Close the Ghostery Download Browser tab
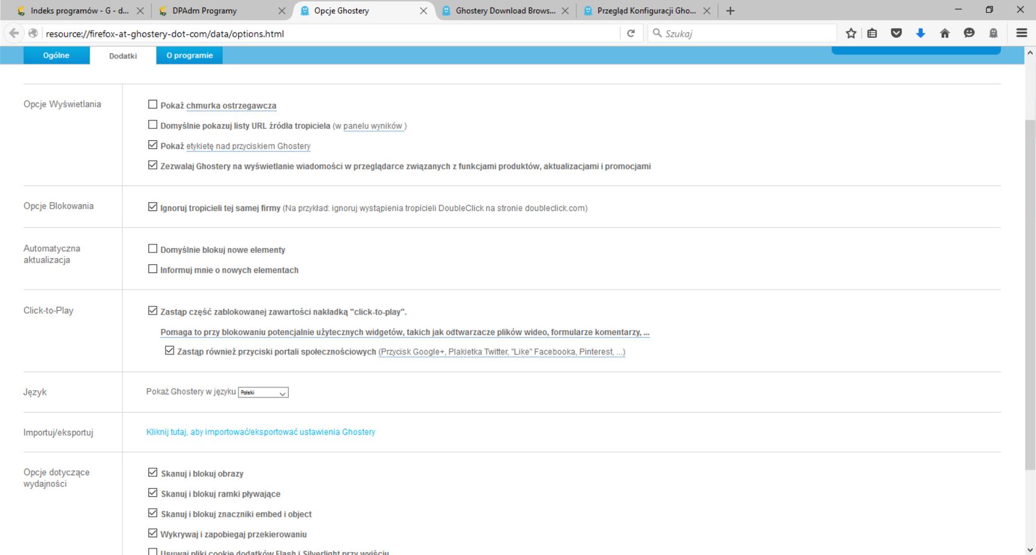Viewport: 1036px width, 555px height. point(565,11)
